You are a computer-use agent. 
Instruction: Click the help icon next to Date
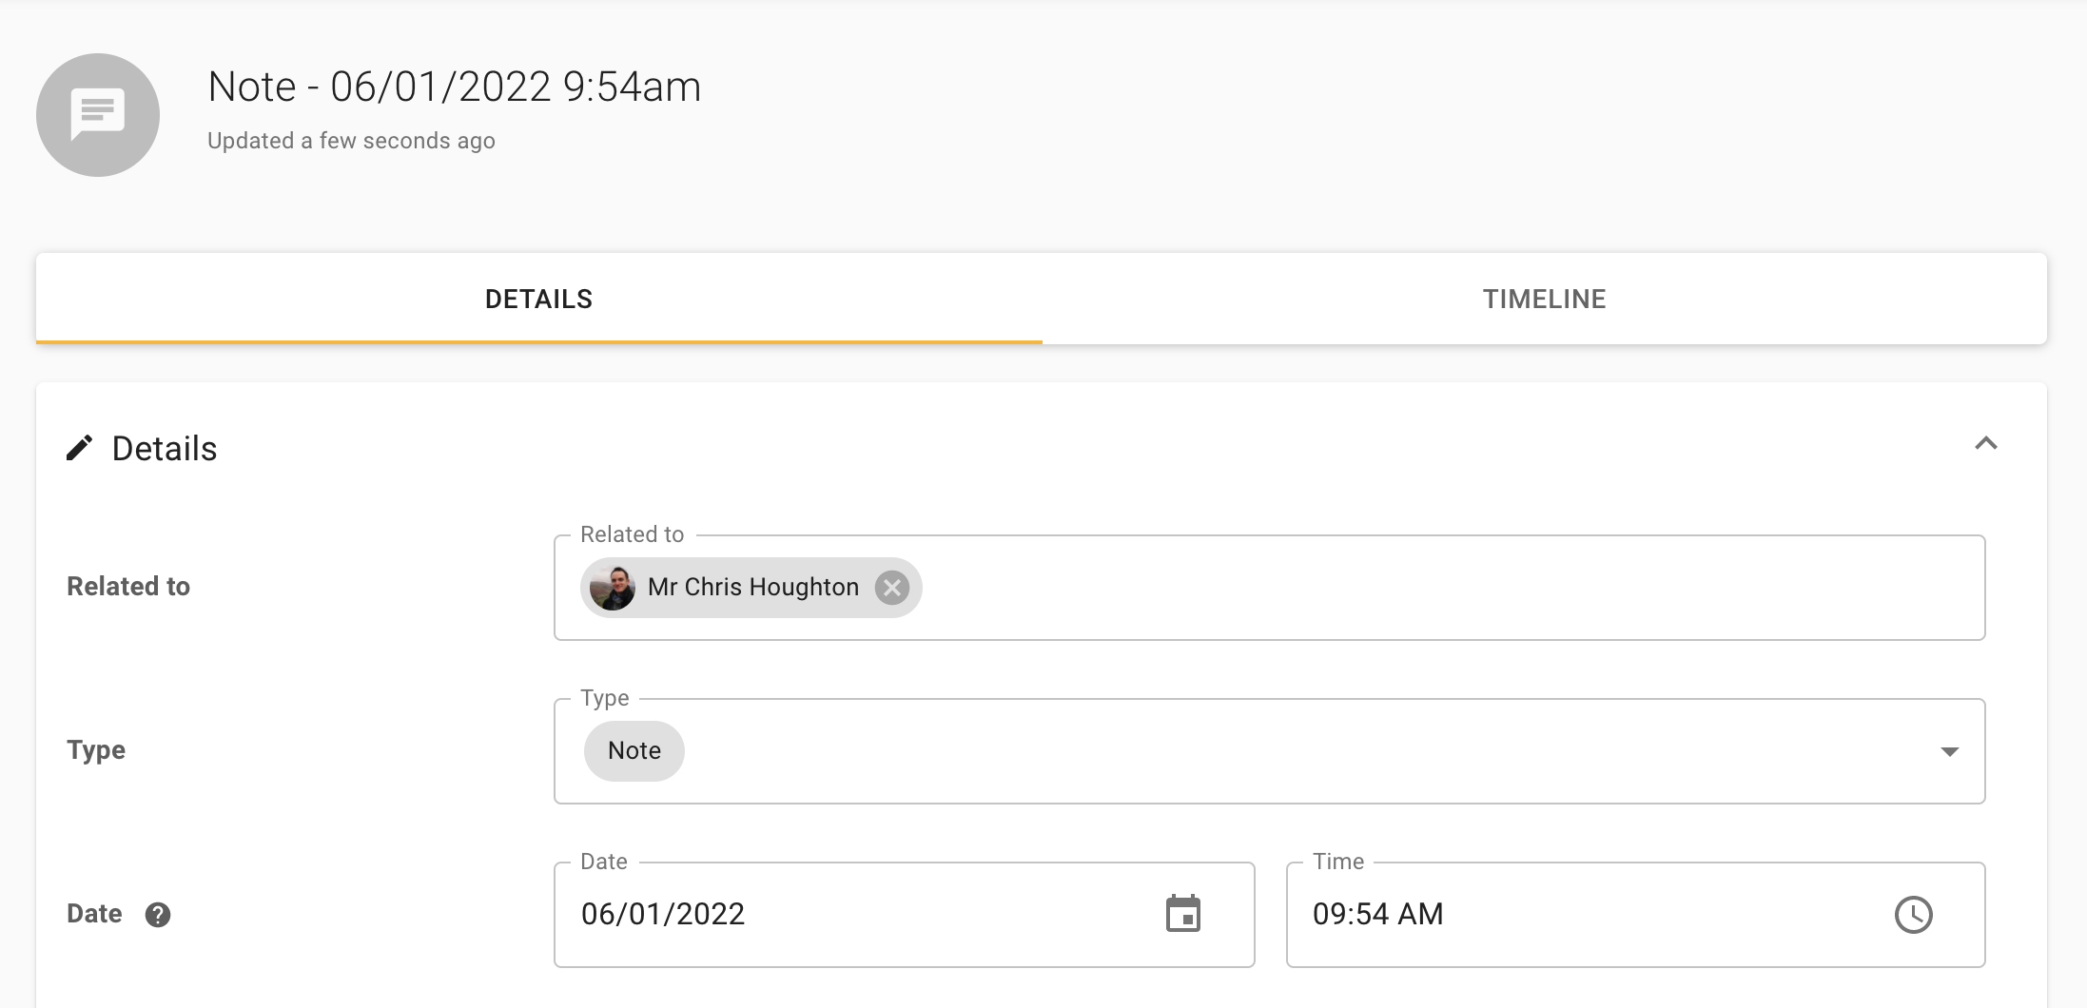158,915
